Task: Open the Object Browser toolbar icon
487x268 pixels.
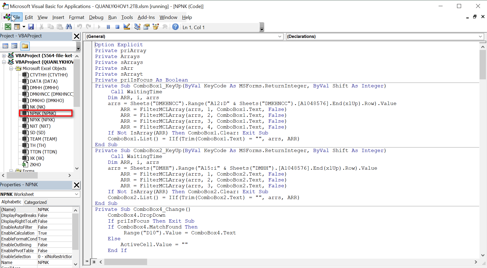Action: coord(156,27)
